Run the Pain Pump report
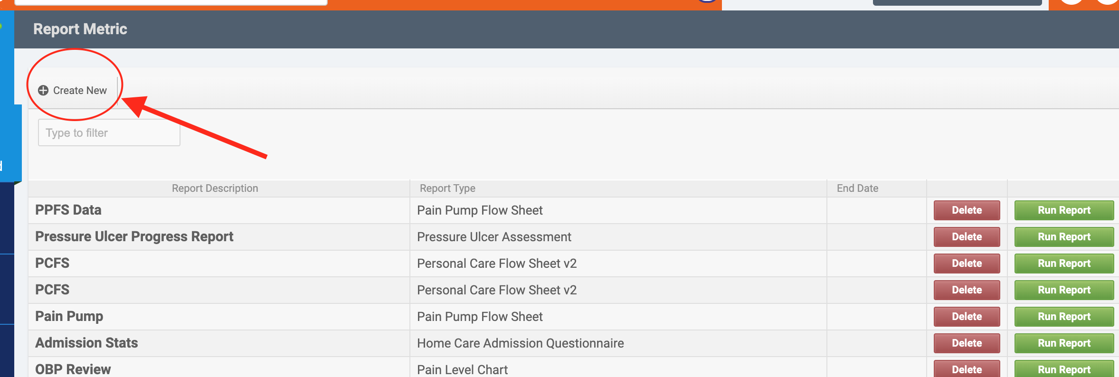 coord(1064,316)
